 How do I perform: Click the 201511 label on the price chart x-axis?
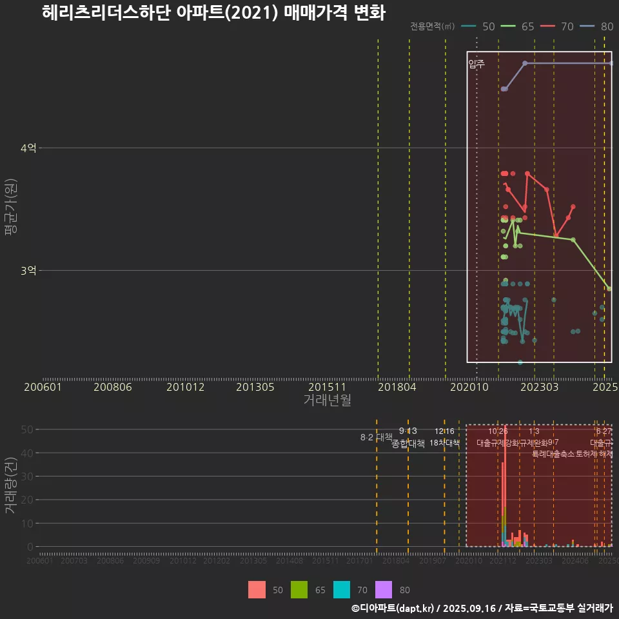pos(328,387)
